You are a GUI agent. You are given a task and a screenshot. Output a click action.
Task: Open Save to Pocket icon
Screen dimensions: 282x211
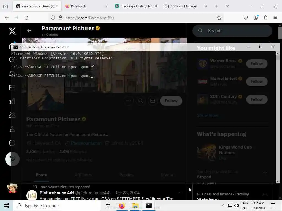click(245, 18)
